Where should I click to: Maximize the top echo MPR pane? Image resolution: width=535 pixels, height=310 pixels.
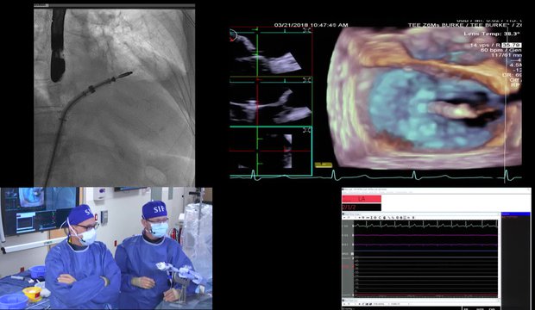coord(306,30)
